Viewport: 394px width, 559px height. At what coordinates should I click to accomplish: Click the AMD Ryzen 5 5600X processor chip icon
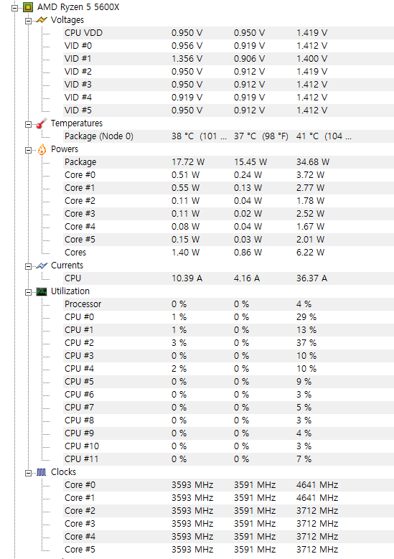[x=28, y=7]
